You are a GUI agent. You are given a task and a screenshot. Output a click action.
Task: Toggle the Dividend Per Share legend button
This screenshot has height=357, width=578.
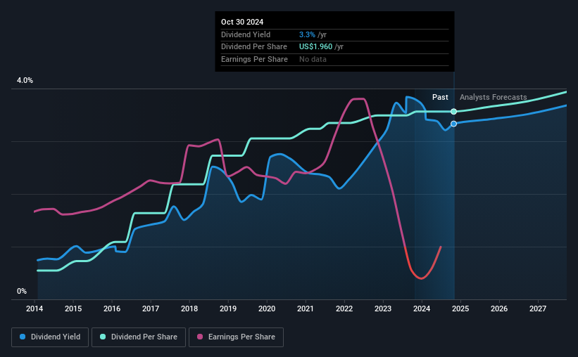(139, 337)
